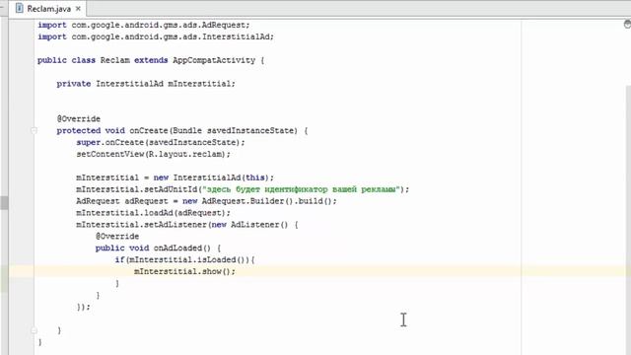631x355 pixels.
Task: Click the '});' closing line
Action: (x=83, y=307)
